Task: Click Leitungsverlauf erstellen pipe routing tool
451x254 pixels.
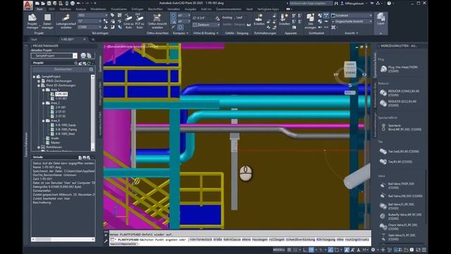Action: pos(66,21)
